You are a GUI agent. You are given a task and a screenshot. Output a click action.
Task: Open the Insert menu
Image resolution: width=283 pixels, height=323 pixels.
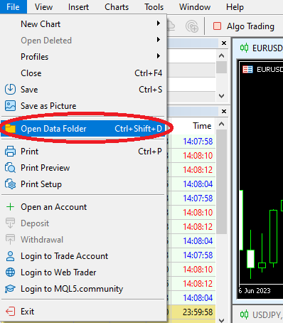click(x=78, y=7)
